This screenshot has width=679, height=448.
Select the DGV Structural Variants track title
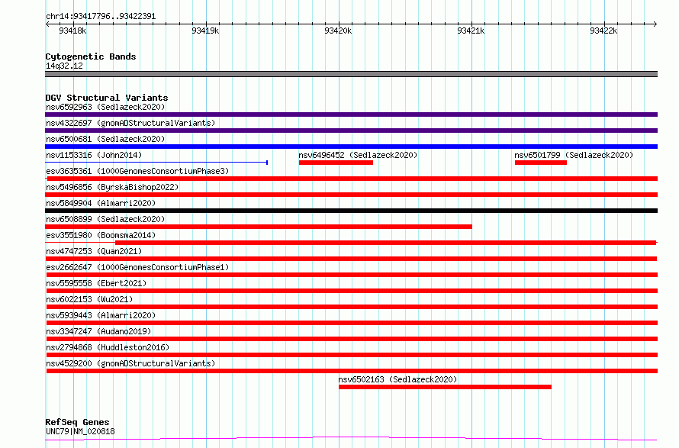click(107, 98)
